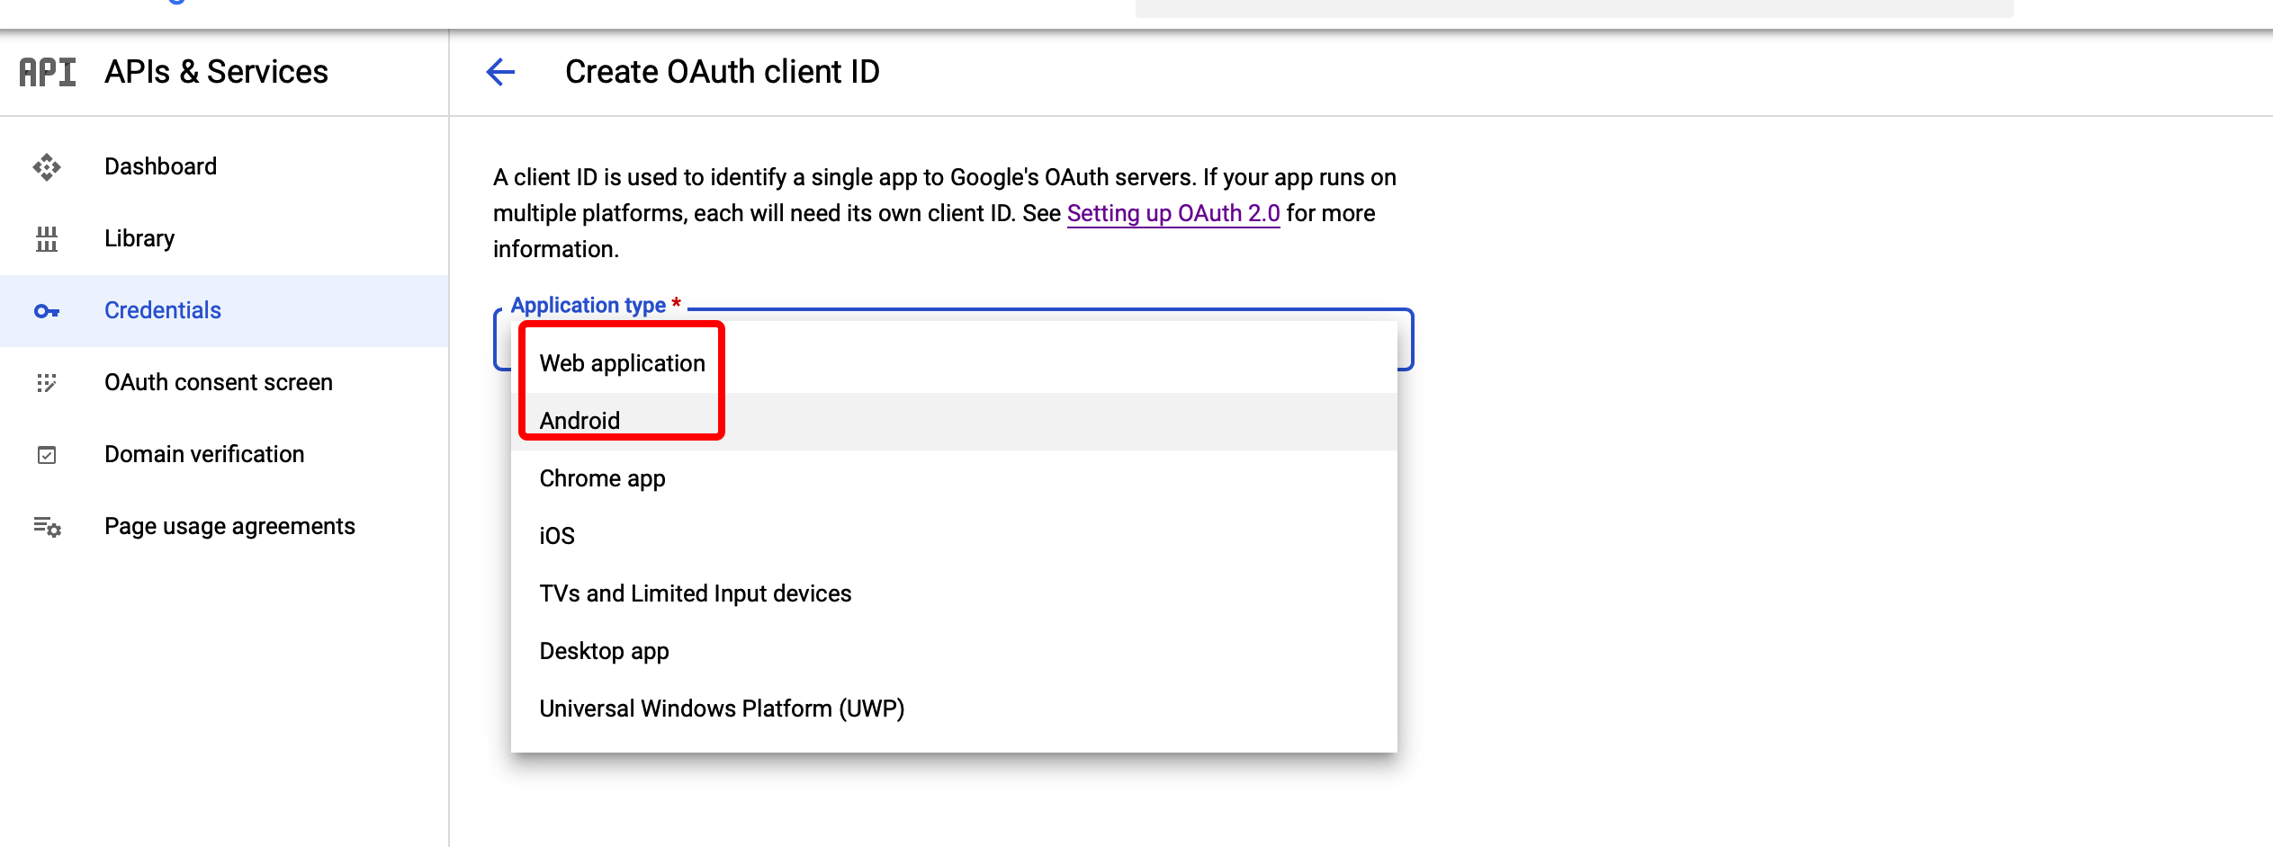Open the OAuth consent screen page
The height and width of the screenshot is (847, 2273).
point(219,382)
